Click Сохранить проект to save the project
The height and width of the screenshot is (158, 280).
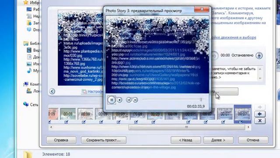tap(103, 140)
